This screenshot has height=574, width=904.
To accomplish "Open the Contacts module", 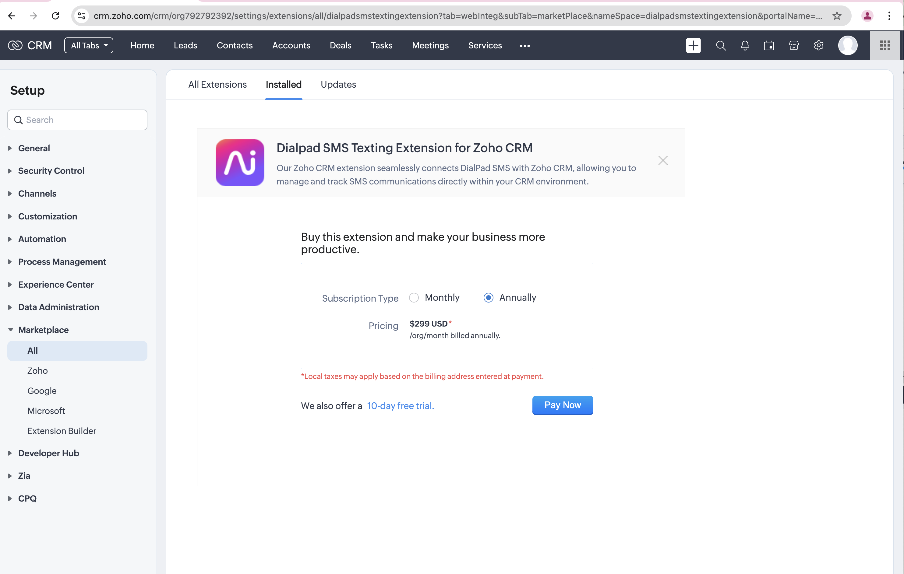I will click(235, 45).
